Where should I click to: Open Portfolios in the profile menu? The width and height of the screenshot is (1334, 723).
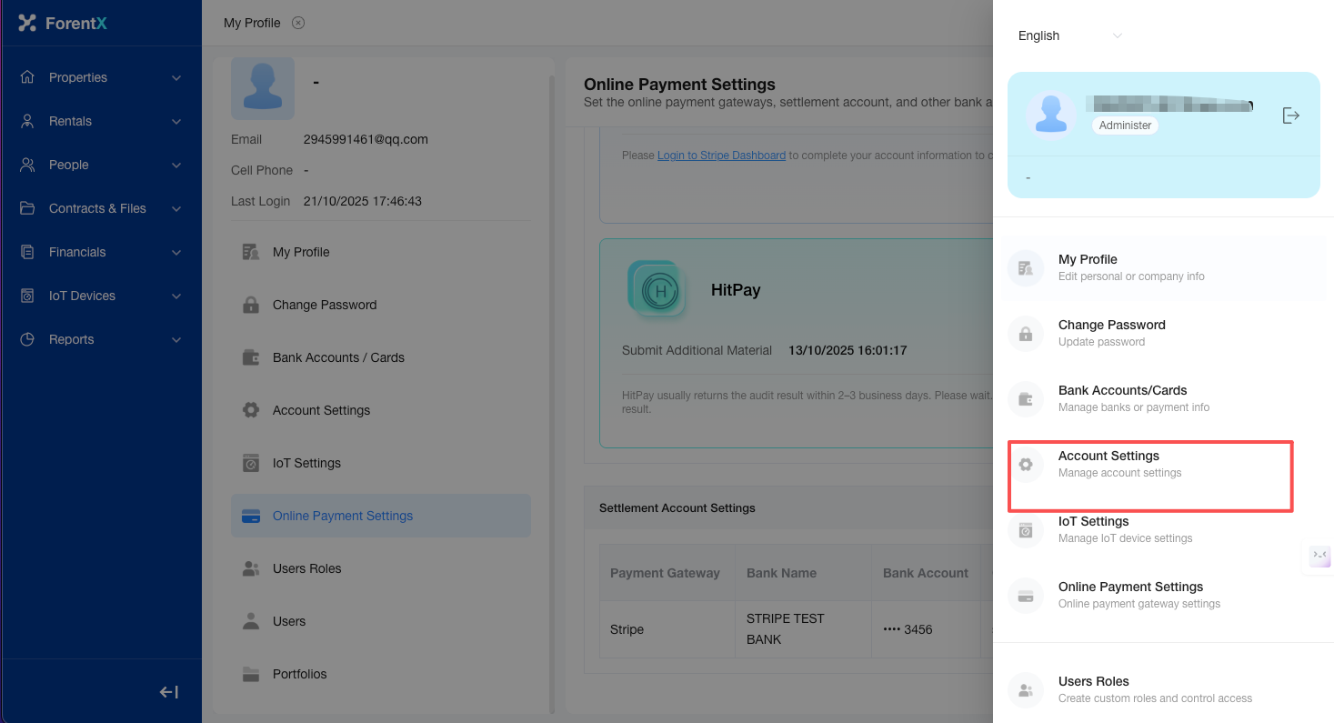click(x=299, y=674)
